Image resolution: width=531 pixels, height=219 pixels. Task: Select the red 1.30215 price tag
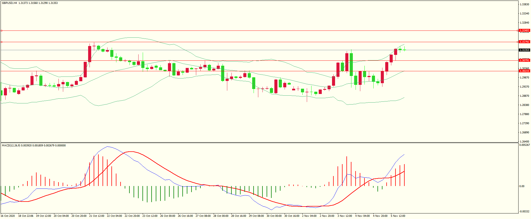524,71
